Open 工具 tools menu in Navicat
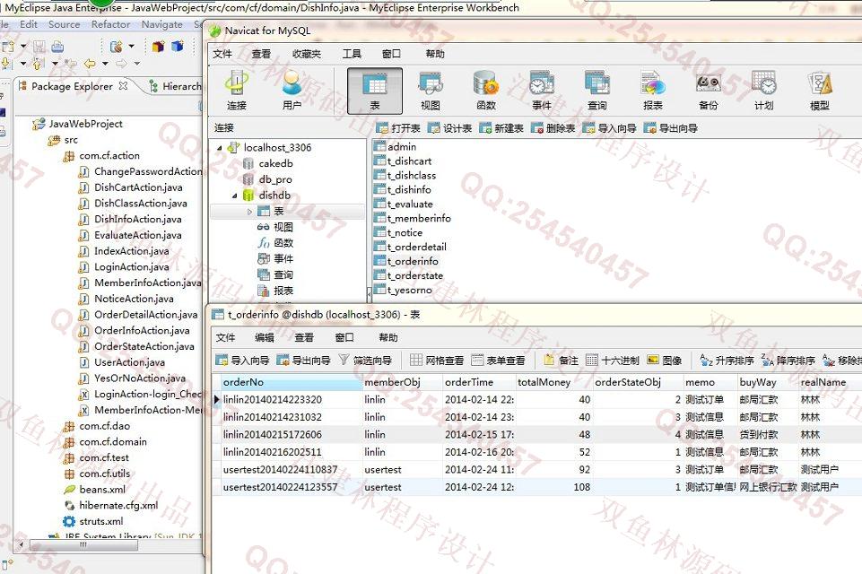 [352, 54]
